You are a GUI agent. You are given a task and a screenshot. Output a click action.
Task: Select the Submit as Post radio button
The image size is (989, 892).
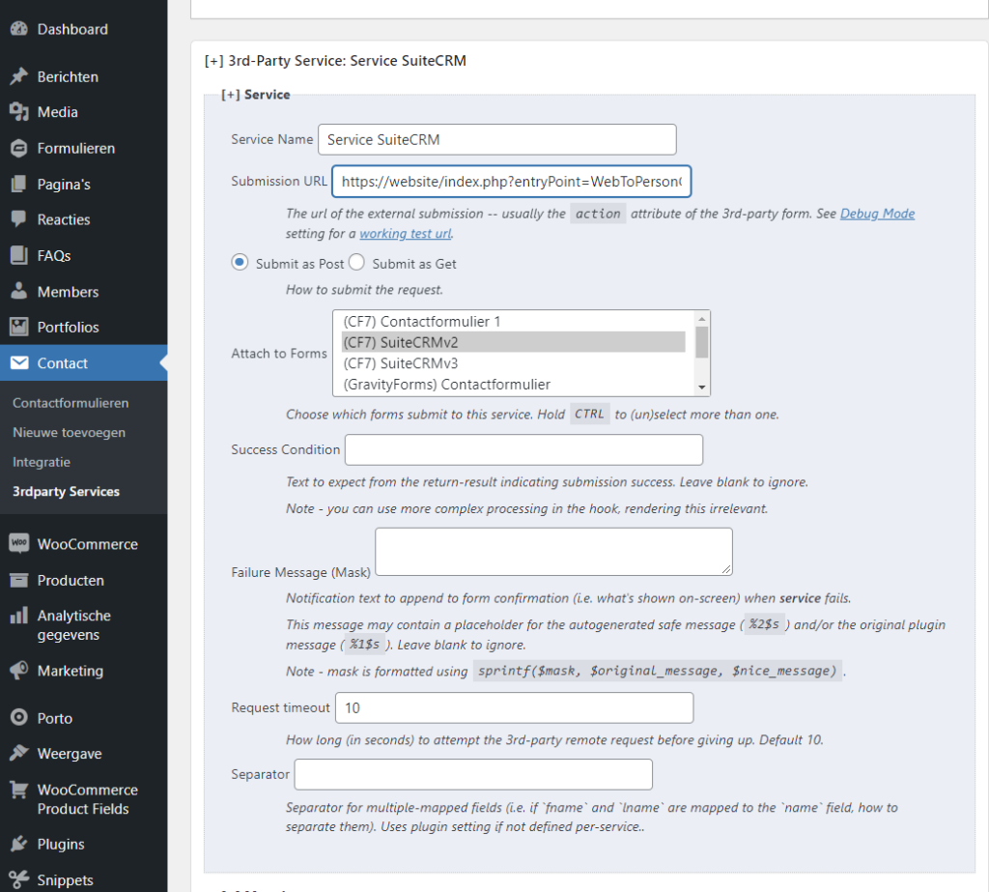pyautogui.click(x=239, y=262)
